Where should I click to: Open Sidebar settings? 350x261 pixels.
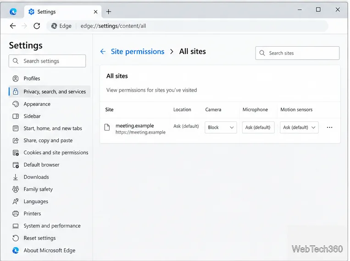pyautogui.click(x=50, y=116)
